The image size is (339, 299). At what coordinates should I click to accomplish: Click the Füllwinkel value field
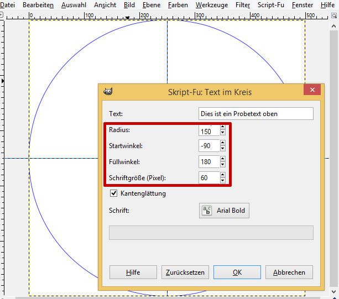pyautogui.click(x=209, y=162)
